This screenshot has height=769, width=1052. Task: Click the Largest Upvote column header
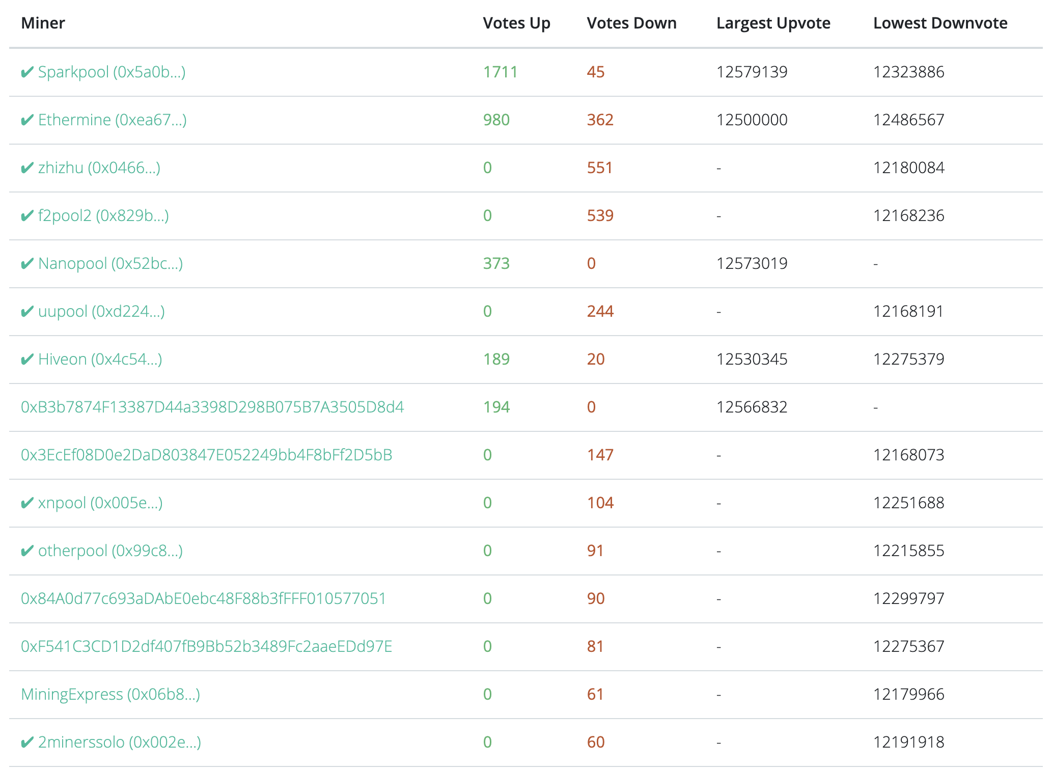[773, 23]
